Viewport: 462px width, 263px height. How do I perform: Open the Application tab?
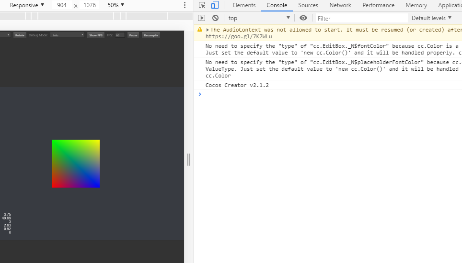450,5
